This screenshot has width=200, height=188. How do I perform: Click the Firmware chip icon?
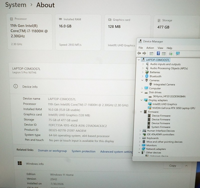pyautogui.click(x=145, y=112)
